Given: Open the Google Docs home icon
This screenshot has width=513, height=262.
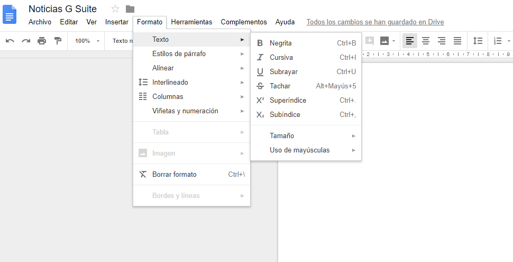Looking at the screenshot, I should click(x=11, y=14).
